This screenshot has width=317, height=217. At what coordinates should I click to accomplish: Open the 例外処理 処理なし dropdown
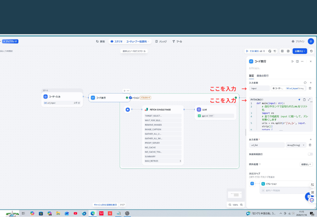tap(306, 164)
